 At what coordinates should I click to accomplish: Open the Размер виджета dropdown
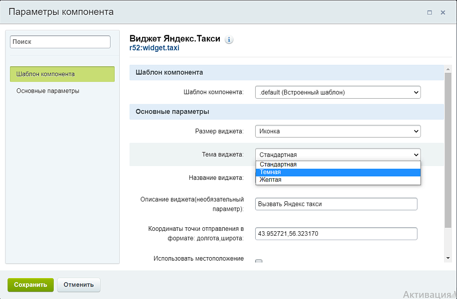click(x=338, y=131)
